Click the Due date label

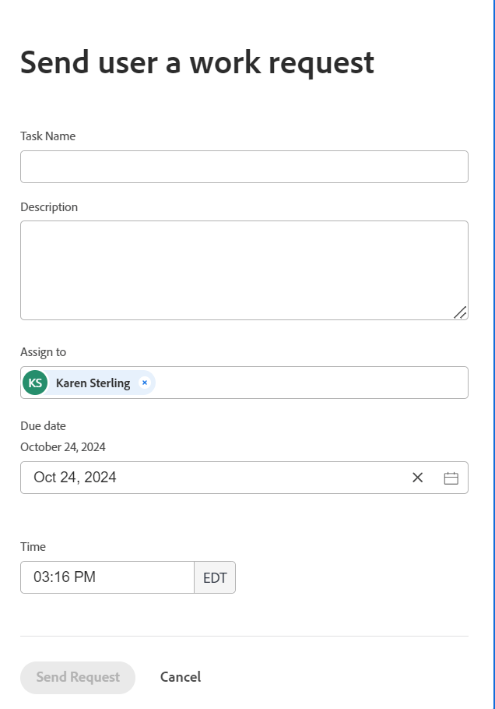(x=43, y=426)
